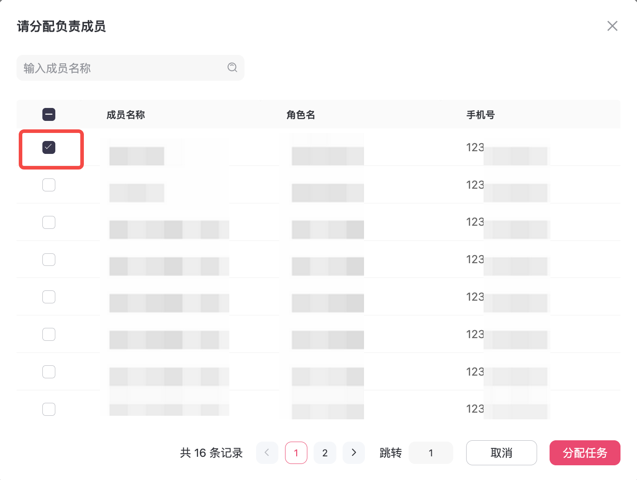Check the last visible row checkbox

tap(49, 409)
